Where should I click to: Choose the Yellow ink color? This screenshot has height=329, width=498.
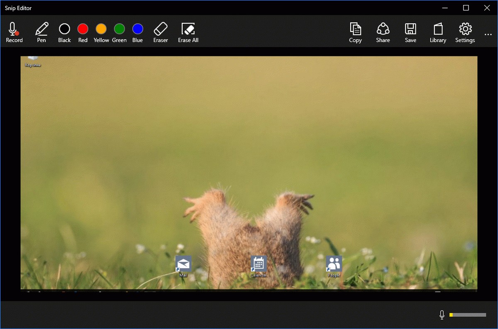[x=101, y=32]
